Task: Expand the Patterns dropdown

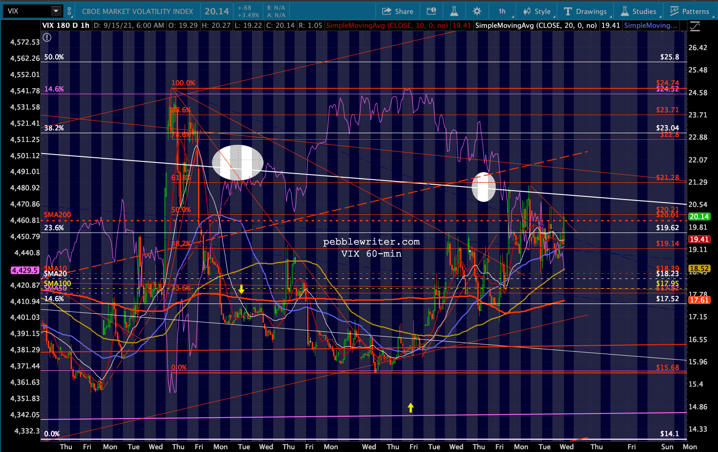Action: [690, 11]
